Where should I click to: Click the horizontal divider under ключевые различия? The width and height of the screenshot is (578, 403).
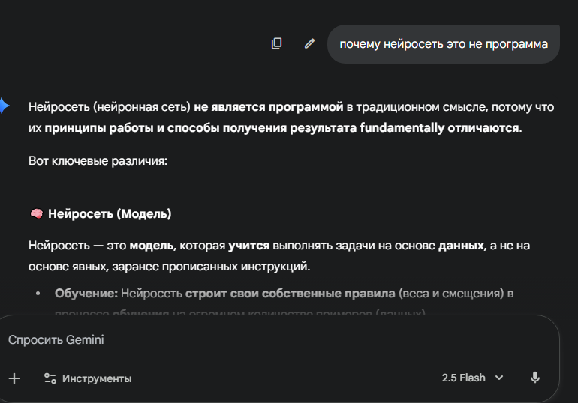[x=294, y=184]
